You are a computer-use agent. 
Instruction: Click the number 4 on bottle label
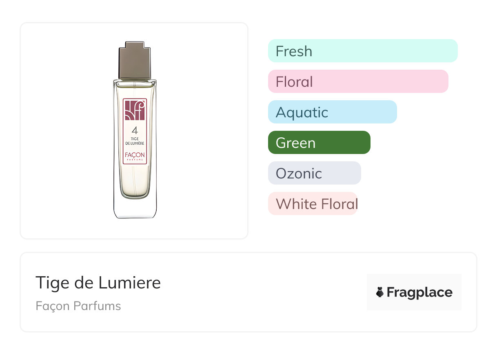(135, 130)
